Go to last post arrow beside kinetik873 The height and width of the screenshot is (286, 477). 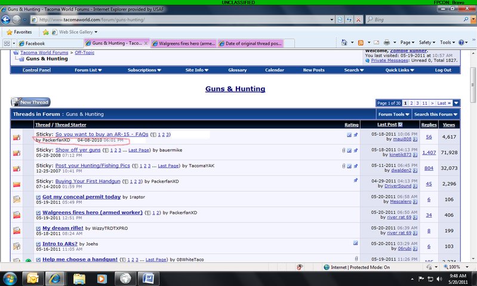(415, 155)
